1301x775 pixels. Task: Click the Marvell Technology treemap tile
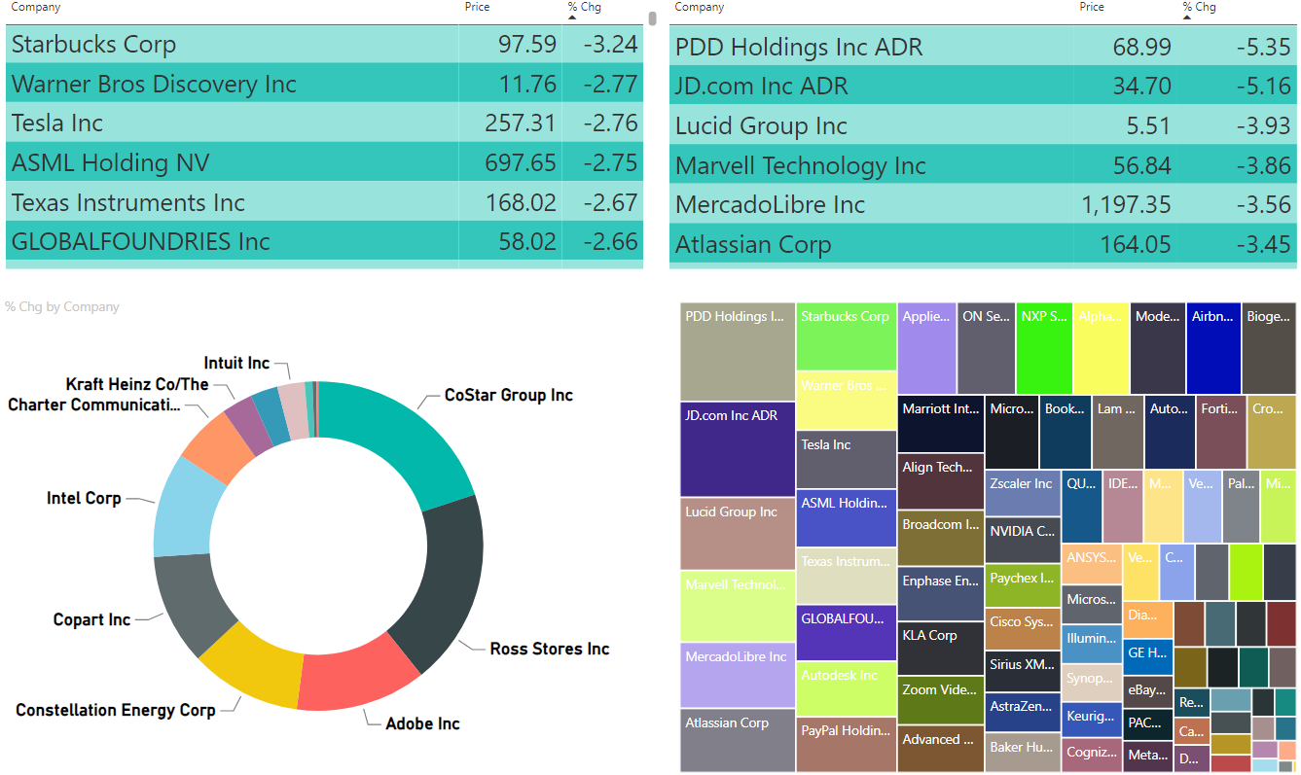(x=737, y=606)
